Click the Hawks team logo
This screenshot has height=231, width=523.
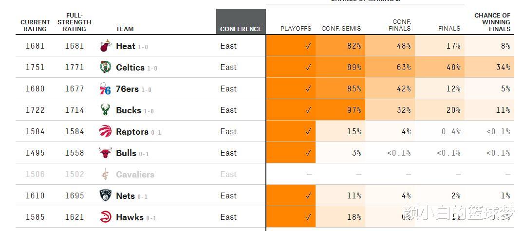tap(105, 217)
